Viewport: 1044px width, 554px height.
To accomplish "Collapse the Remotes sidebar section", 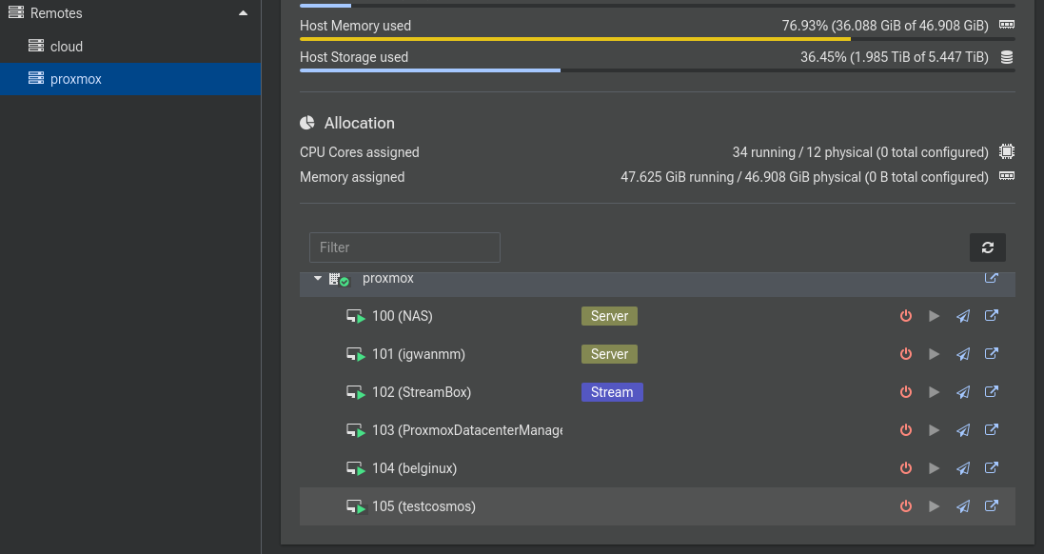I will click(x=243, y=13).
